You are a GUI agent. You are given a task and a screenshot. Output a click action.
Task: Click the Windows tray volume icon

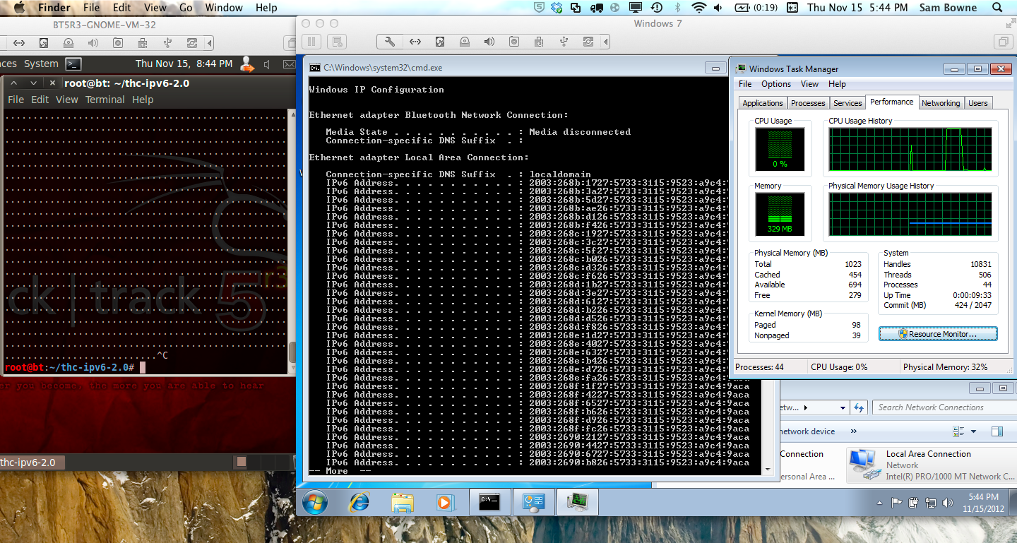[x=948, y=503]
